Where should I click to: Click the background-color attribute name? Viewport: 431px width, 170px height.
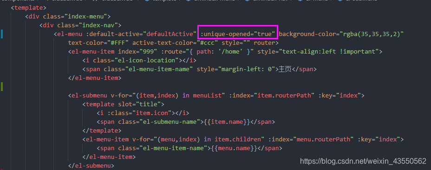[307, 34]
